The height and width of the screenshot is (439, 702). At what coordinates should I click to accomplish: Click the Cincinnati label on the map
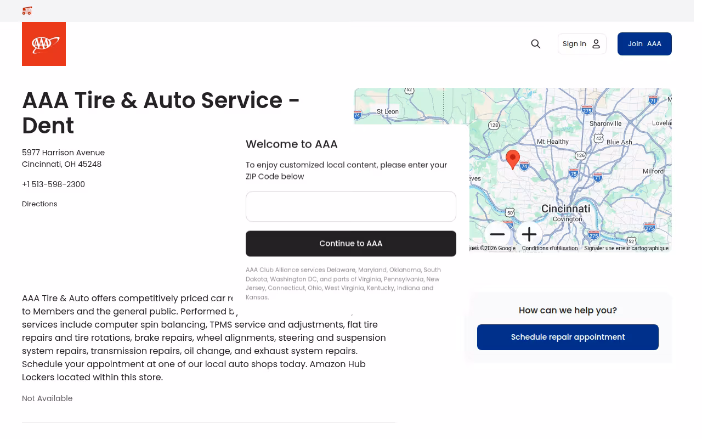(566, 209)
